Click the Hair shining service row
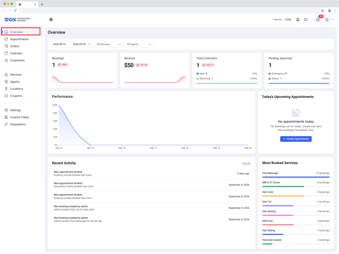 click(x=296, y=213)
